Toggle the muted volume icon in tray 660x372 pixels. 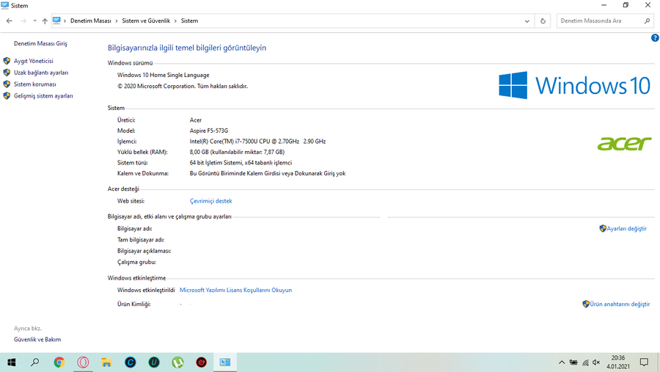point(596,362)
